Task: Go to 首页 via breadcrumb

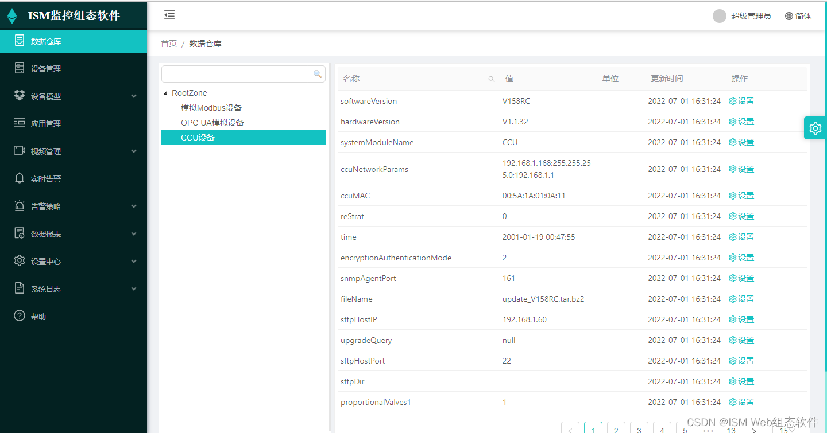Action: pos(169,44)
